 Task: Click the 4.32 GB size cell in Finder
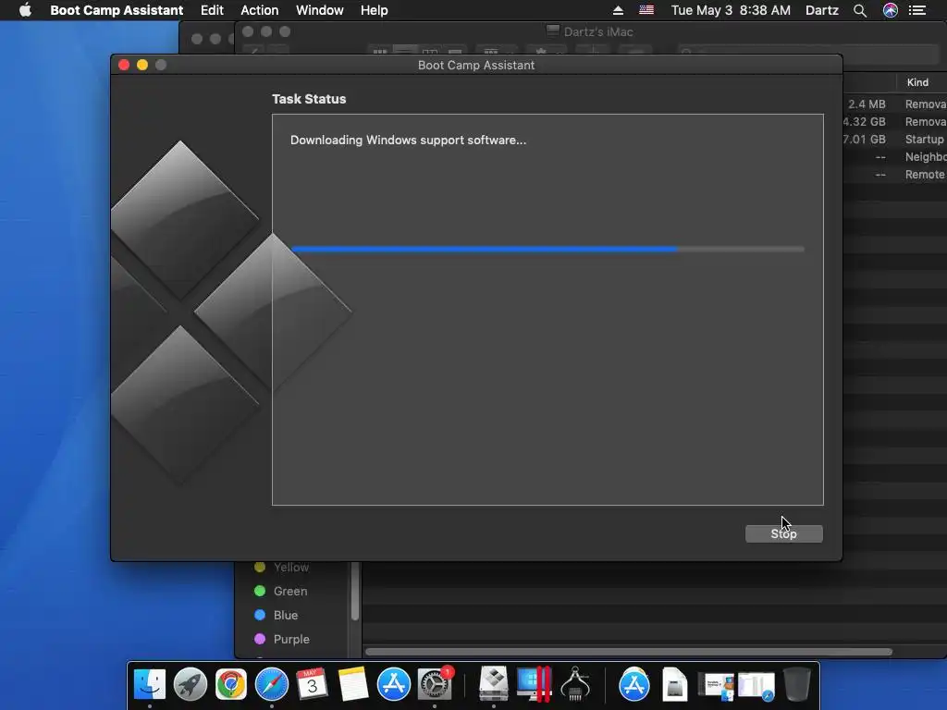click(x=865, y=121)
